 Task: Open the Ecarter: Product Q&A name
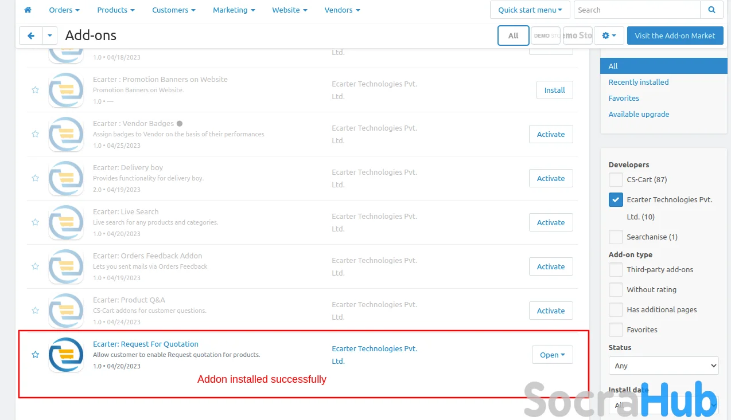pos(129,300)
